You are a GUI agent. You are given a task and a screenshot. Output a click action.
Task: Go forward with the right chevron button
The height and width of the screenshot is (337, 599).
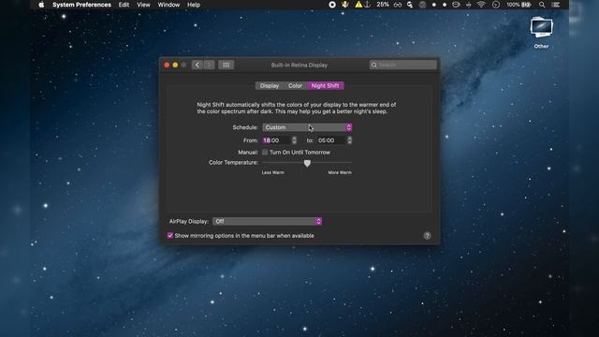[209, 65]
